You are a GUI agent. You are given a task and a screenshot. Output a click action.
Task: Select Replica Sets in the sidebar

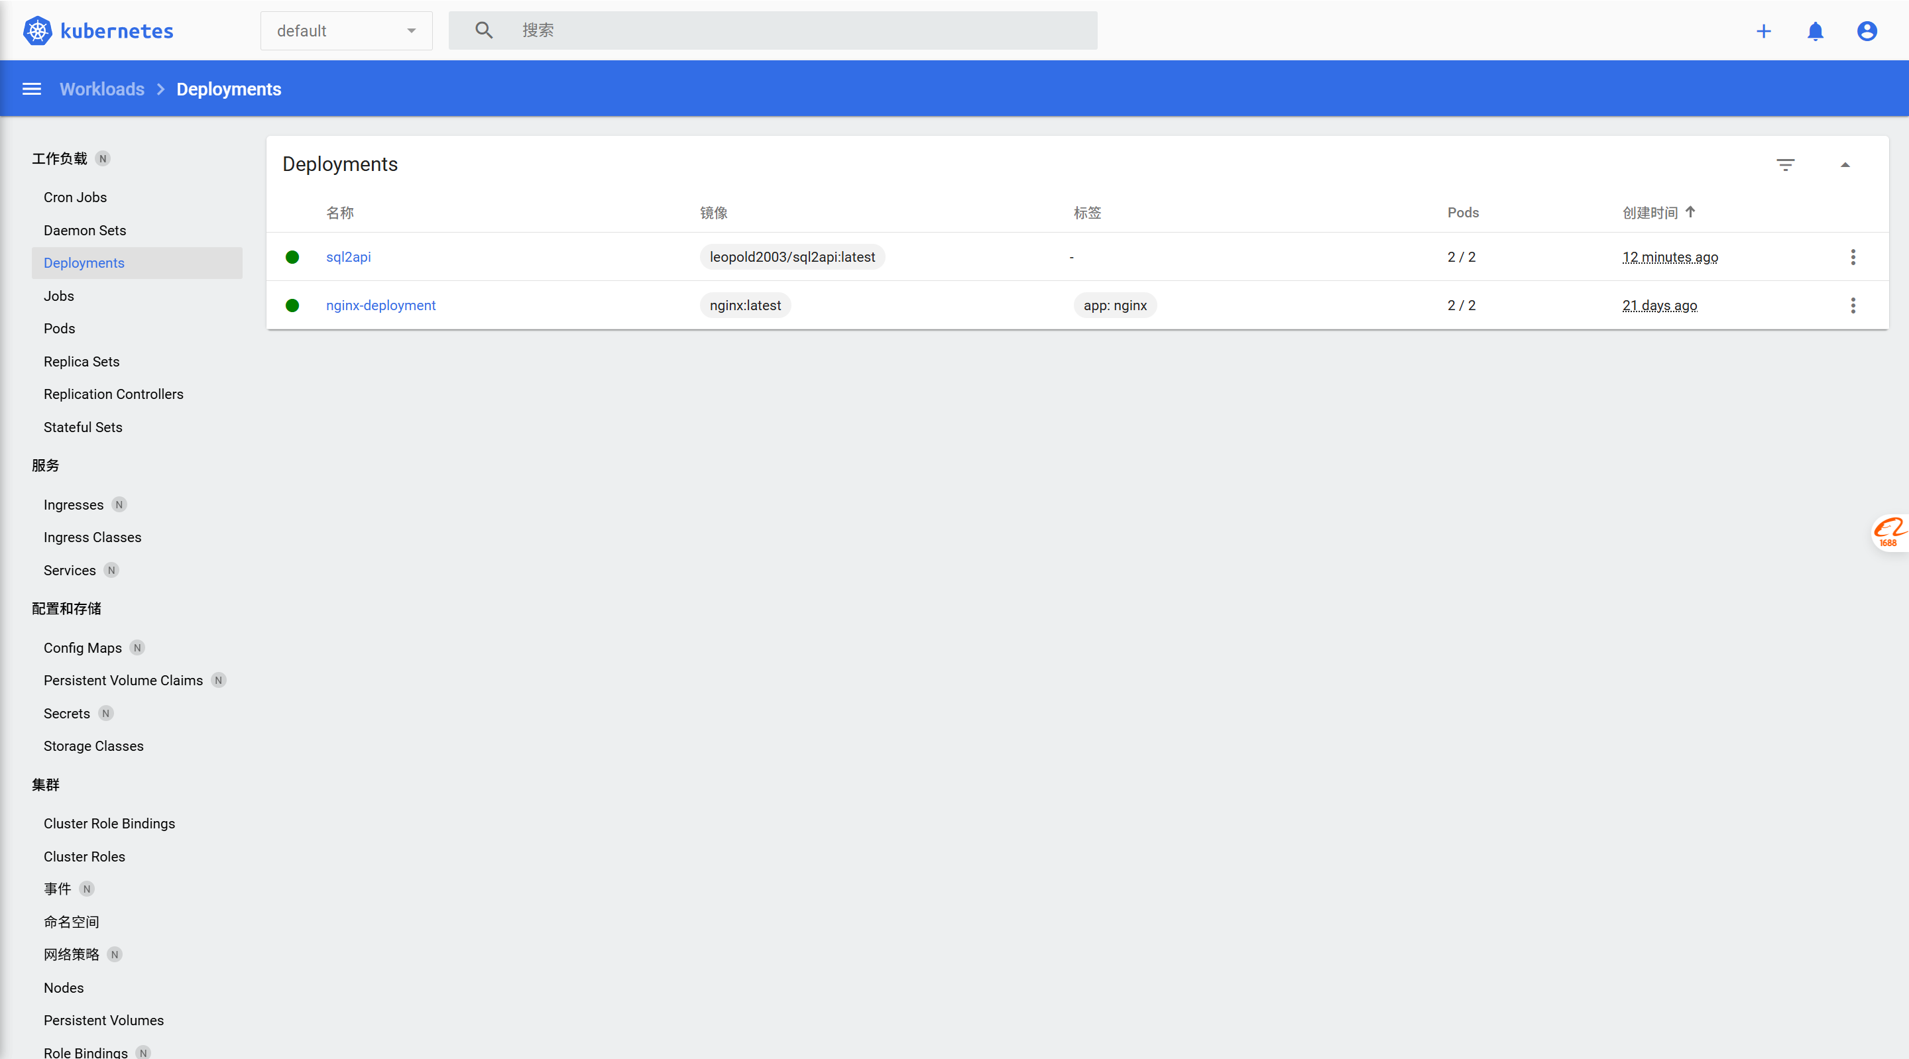(x=82, y=361)
